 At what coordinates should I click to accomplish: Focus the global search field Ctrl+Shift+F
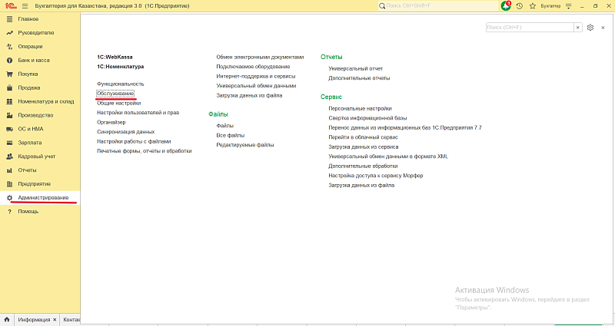(437, 6)
